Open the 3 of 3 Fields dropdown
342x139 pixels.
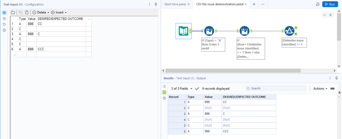pyautogui.click(x=182, y=89)
